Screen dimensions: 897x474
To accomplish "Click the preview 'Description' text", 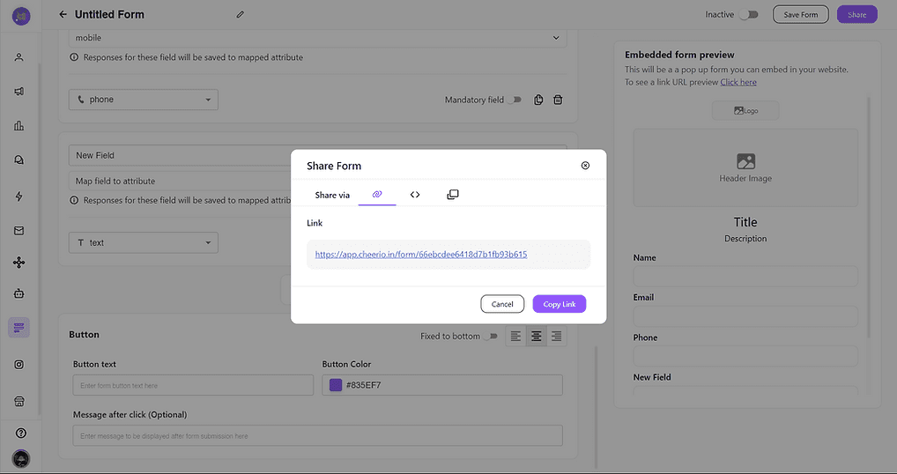I will [x=745, y=239].
